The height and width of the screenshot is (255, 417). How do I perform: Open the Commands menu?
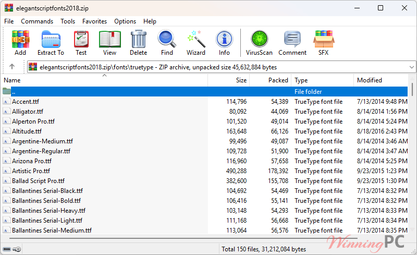point(37,21)
